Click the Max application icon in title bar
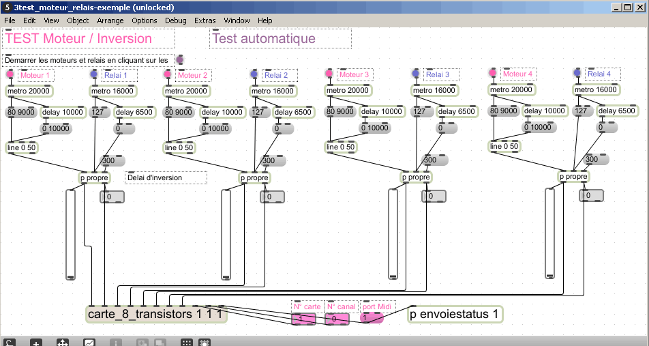The height and width of the screenshot is (346, 649). point(6,8)
